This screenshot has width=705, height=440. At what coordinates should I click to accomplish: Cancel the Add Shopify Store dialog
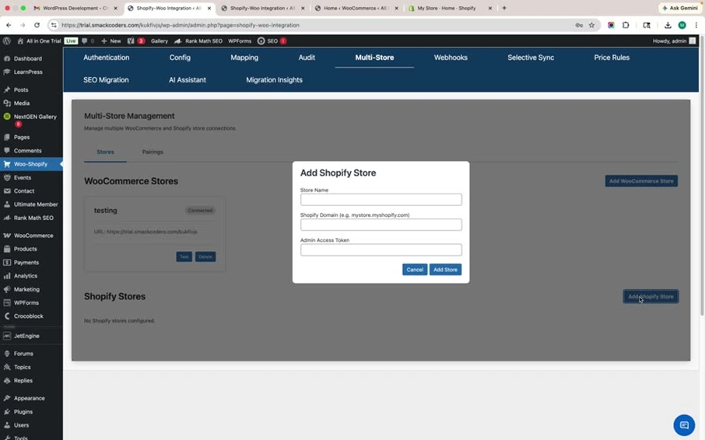(x=415, y=270)
